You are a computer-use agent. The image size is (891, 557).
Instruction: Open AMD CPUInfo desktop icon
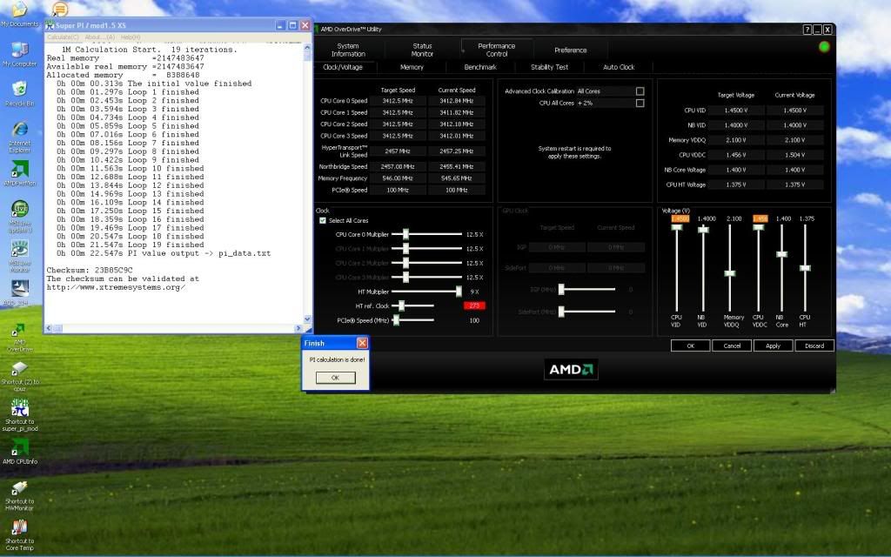click(19, 452)
